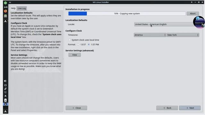Click the Close button at the bottom
The height and width of the screenshot is (115, 205).
pos(76,108)
